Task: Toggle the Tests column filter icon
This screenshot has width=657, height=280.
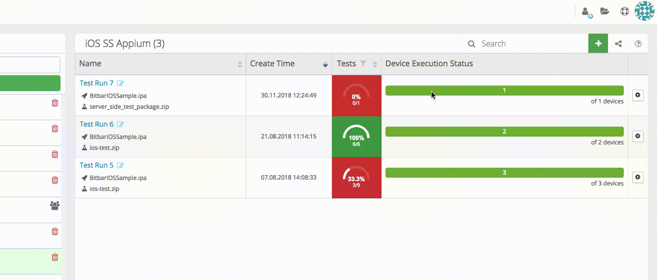Action: [x=363, y=63]
